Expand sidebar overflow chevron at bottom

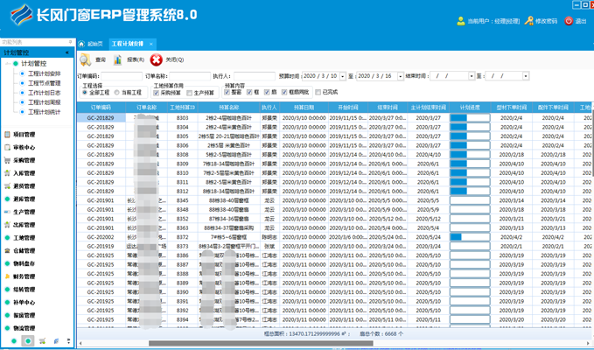(68, 341)
